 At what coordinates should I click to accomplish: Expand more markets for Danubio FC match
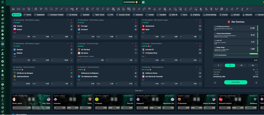(200, 60)
